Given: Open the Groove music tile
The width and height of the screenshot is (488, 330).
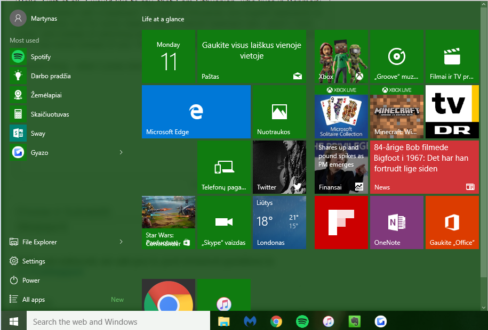Looking at the screenshot, I should point(396,56).
